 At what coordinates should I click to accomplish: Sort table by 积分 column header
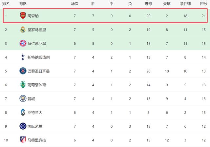(203, 4)
